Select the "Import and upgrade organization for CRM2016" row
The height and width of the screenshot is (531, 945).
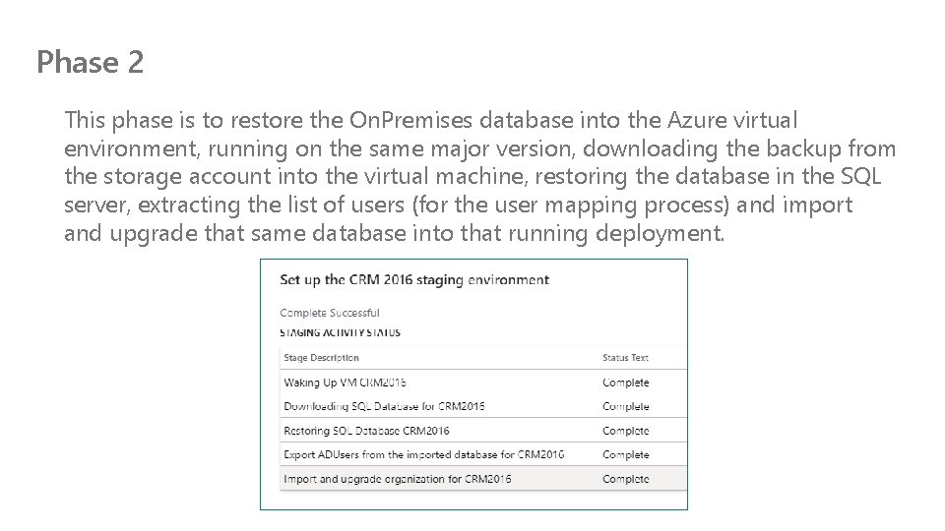[x=397, y=479]
